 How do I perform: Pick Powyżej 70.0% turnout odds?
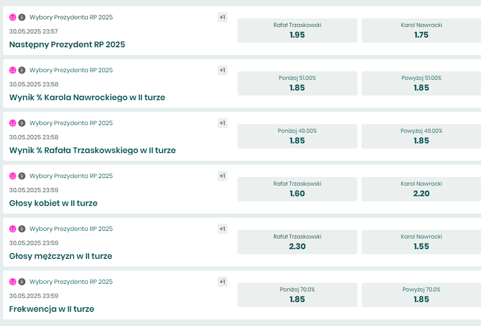(421, 295)
